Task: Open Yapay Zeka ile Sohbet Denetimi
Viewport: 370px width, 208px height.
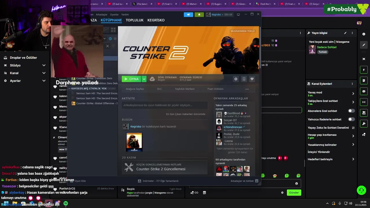Action: (x=331, y=128)
